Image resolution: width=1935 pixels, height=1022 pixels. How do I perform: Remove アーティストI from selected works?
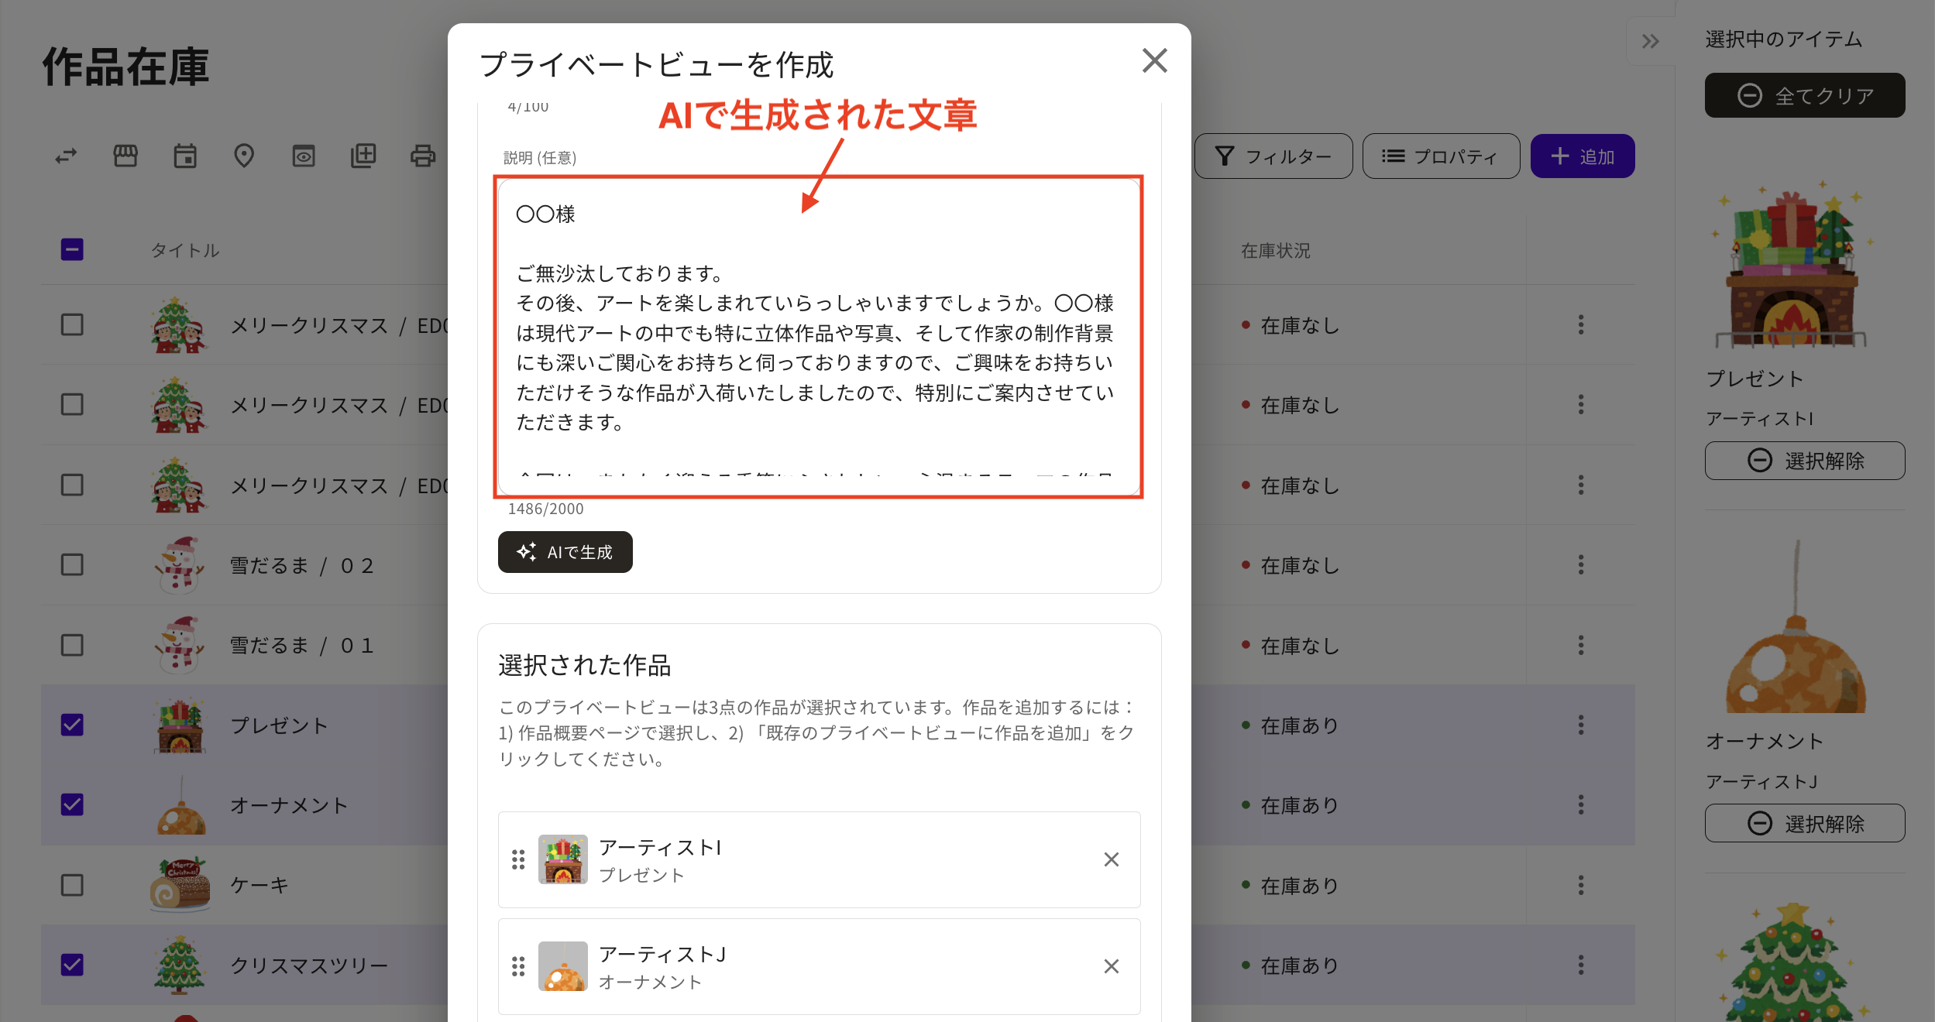click(x=1111, y=859)
